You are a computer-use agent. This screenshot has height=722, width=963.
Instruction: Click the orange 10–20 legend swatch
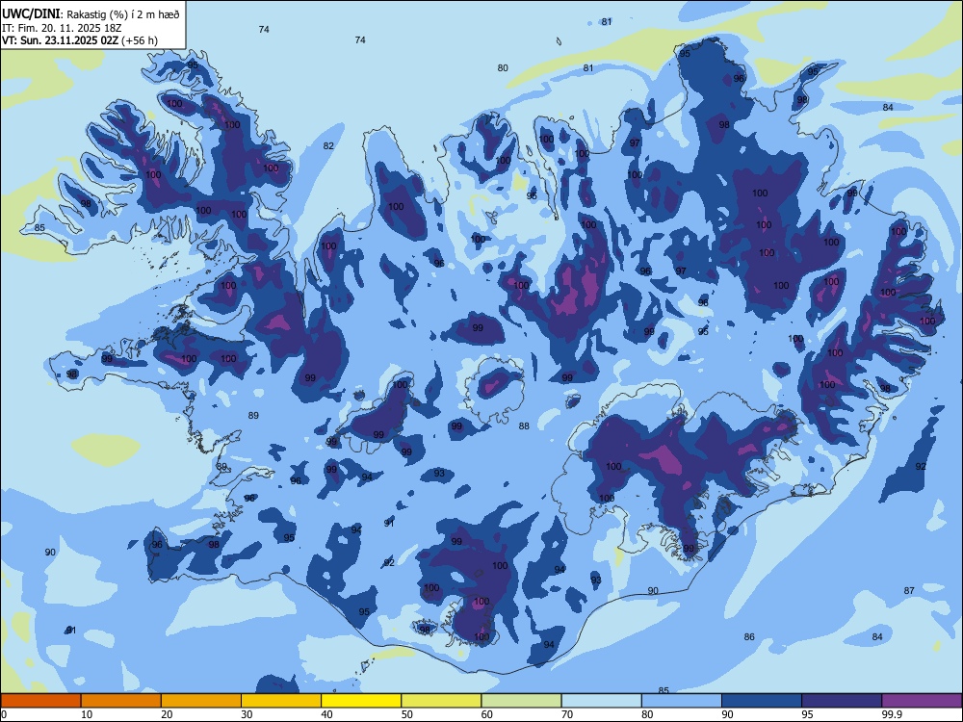pyautogui.click(x=121, y=701)
